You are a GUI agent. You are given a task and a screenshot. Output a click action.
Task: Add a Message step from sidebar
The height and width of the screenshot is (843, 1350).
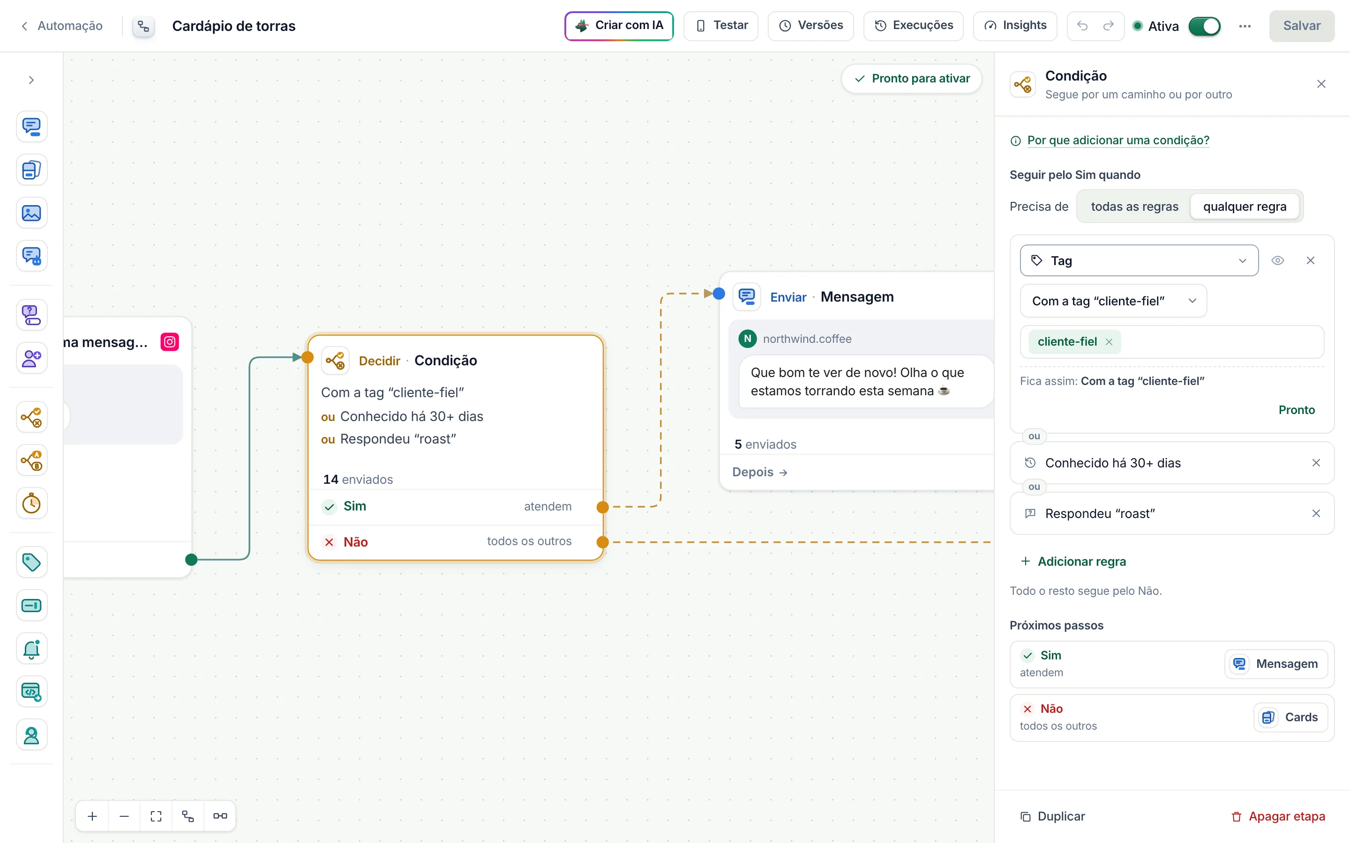tap(31, 126)
